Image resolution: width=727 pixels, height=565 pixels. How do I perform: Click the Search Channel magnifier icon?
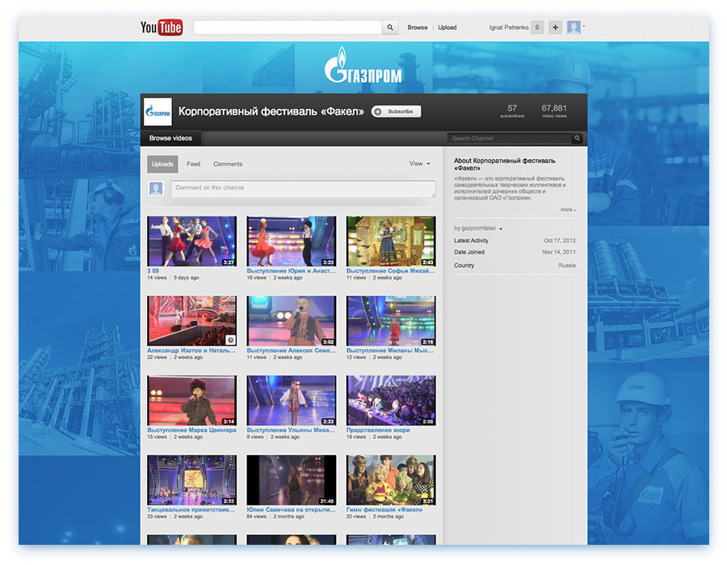coord(577,138)
